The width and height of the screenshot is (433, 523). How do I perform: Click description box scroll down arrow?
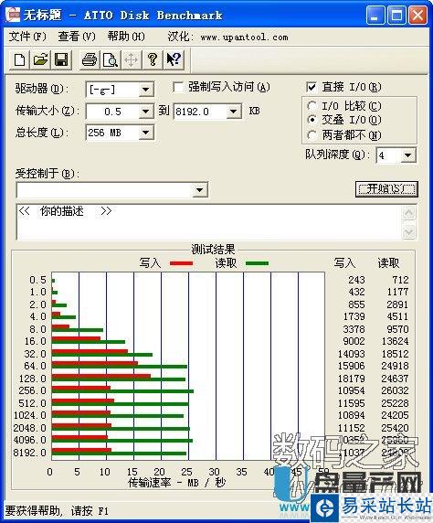(x=409, y=231)
